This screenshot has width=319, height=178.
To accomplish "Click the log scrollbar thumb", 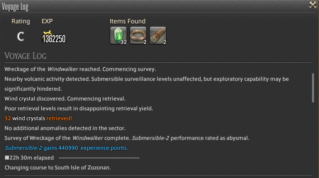I will pyautogui.click(x=313, y=88).
